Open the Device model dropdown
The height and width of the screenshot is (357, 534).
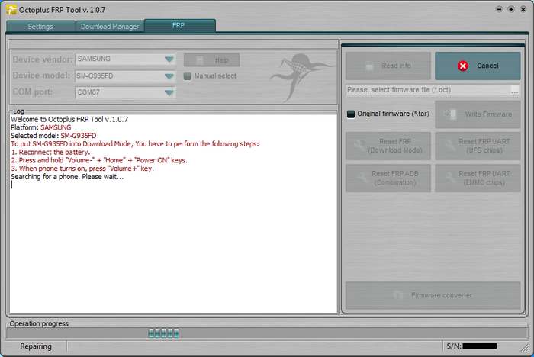coord(169,76)
